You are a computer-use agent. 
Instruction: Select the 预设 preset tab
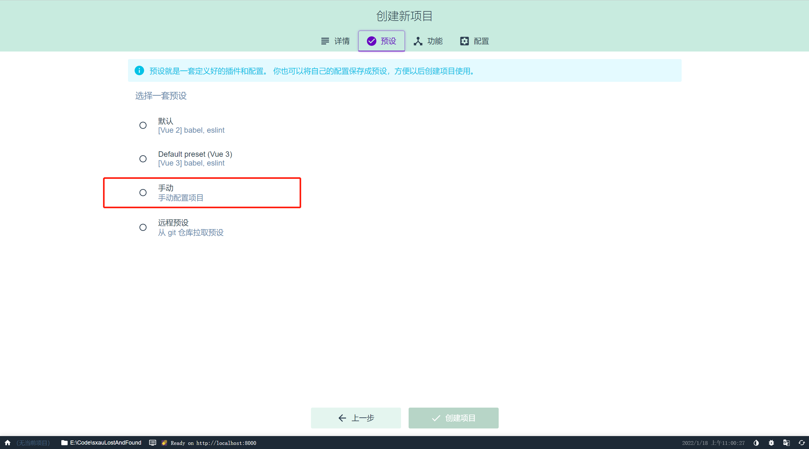point(381,41)
